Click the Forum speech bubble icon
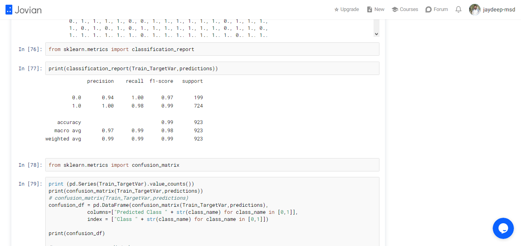Image resolution: width=521 pixels, height=246 pixels. click(429, 9)
